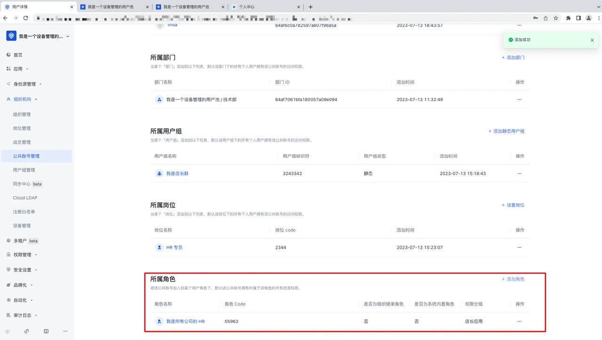Image resolution: width=602 pixels, height=340 pixels.
Task: Open the 我是店长群 user group link
Action: [x=177, y=174]
